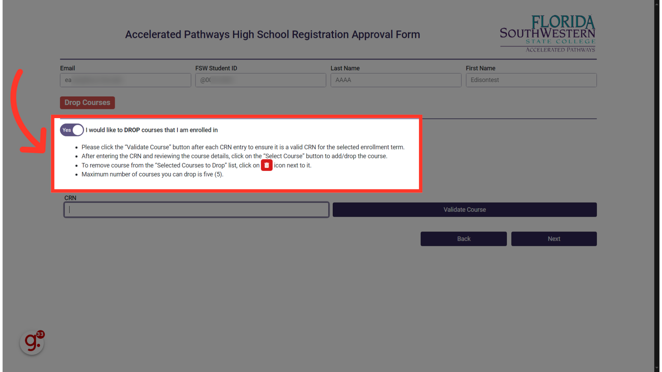Focus the CRN input field
662x372 pixels.
[197, 210]
